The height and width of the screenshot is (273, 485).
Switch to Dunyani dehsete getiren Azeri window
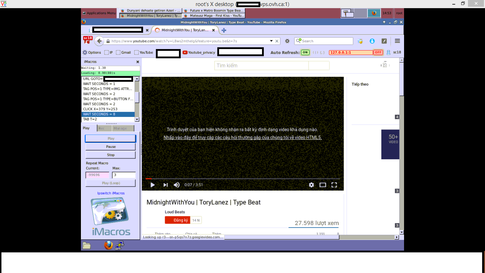point(151,11)
